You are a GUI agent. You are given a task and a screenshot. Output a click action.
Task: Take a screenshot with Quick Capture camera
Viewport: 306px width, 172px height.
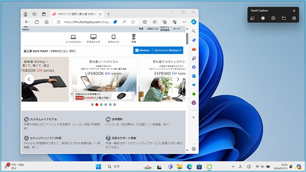273,18
